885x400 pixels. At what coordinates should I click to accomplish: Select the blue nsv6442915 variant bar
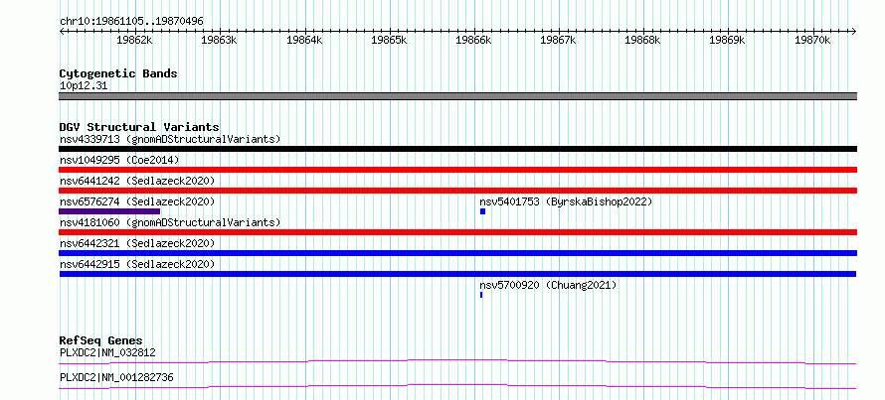tap(457, 274)
